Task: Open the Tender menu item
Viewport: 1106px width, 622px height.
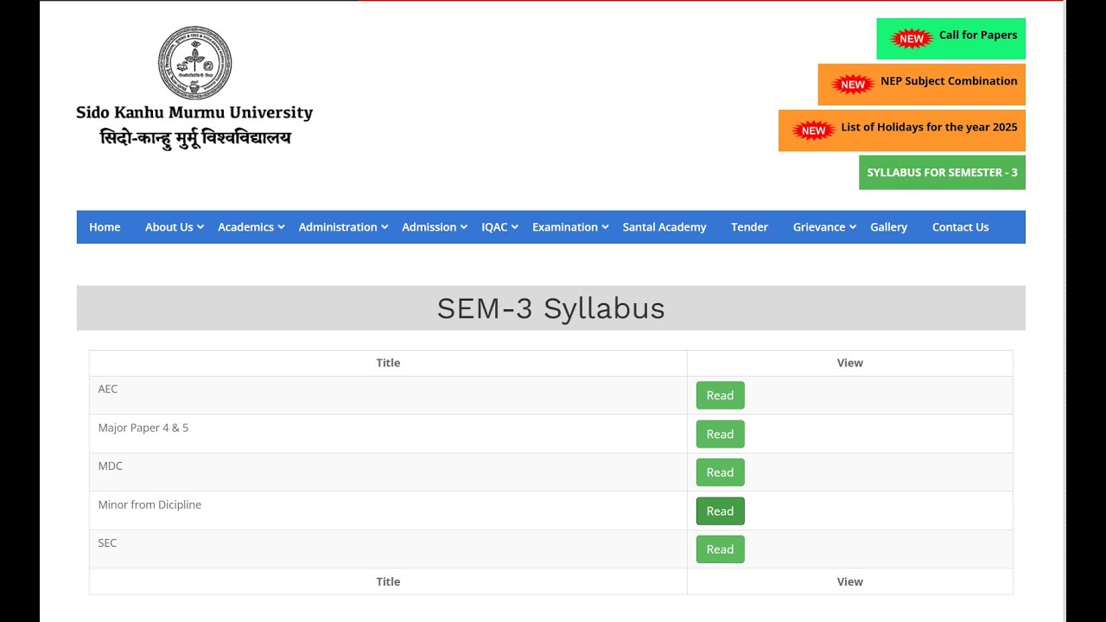Action: tap(749, 227)
